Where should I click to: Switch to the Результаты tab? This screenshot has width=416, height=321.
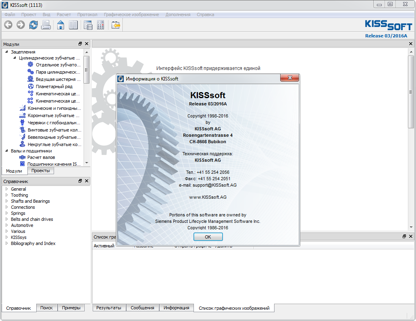[x=109, y=308]
